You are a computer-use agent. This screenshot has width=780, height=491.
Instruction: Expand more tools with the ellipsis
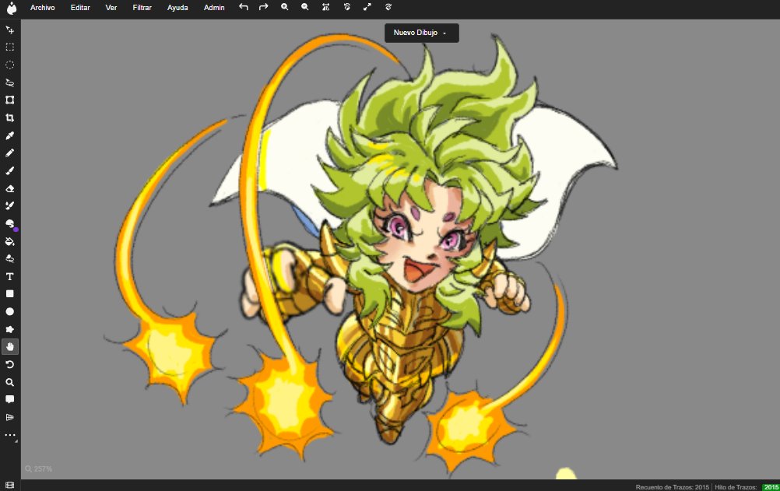(x=10, y=435)
